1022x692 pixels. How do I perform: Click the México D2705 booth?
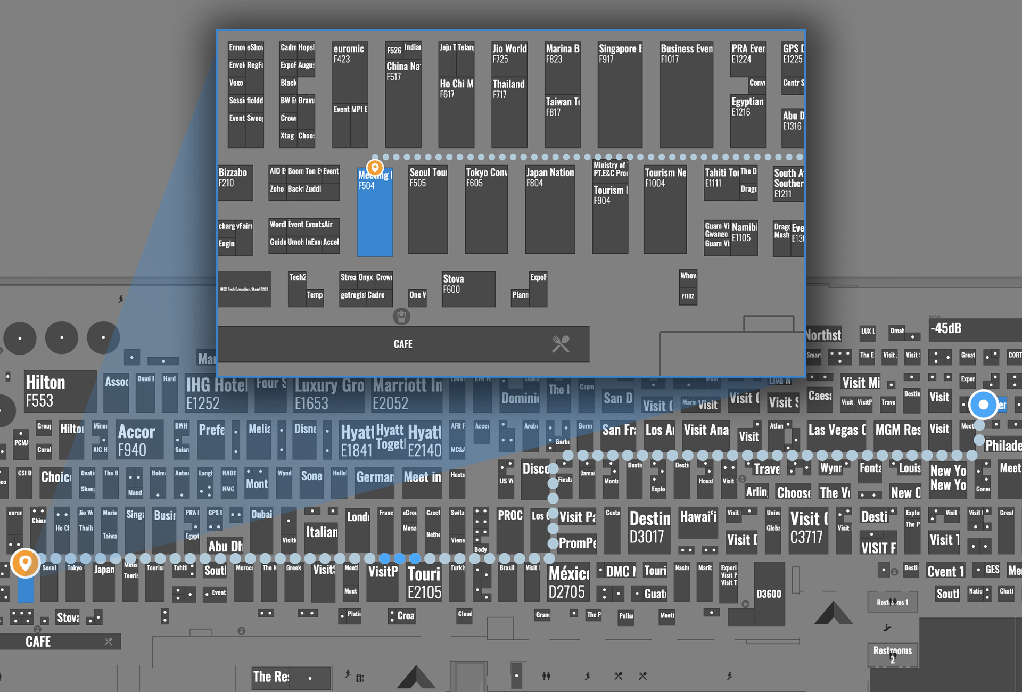(x=569, y=582)
